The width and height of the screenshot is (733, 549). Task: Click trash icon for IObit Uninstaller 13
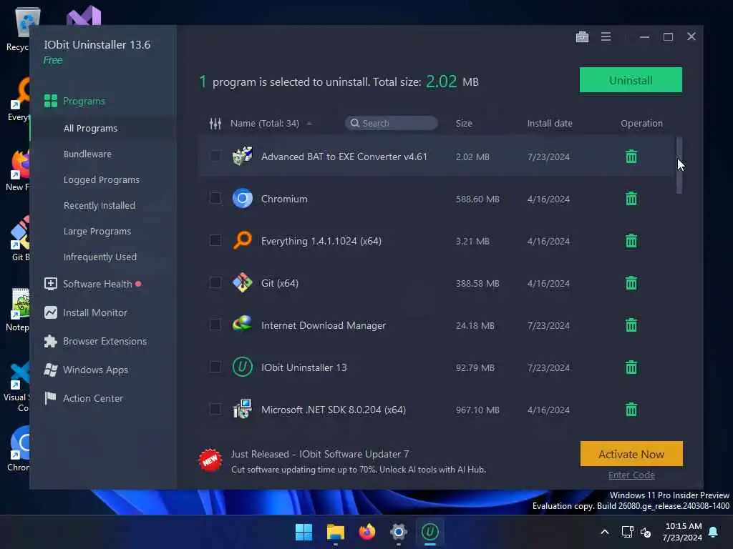631,367
